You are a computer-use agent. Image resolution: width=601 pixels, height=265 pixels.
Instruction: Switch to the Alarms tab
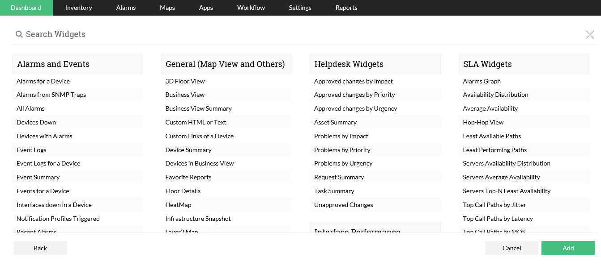126,8
